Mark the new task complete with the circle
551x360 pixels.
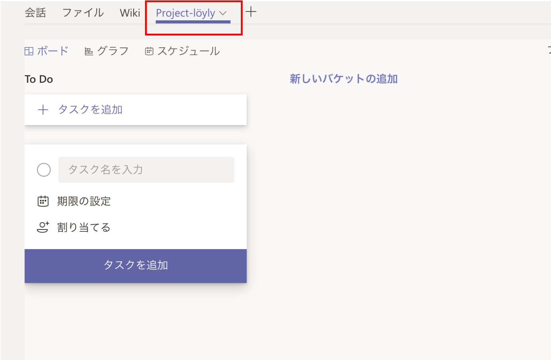tap(44, 170)
